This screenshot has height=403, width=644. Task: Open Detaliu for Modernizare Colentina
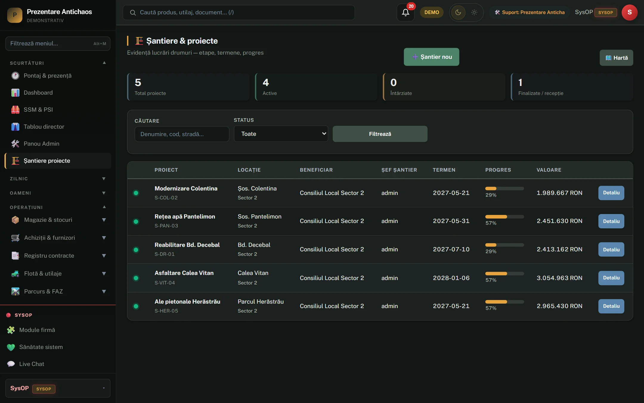(611, 193)
